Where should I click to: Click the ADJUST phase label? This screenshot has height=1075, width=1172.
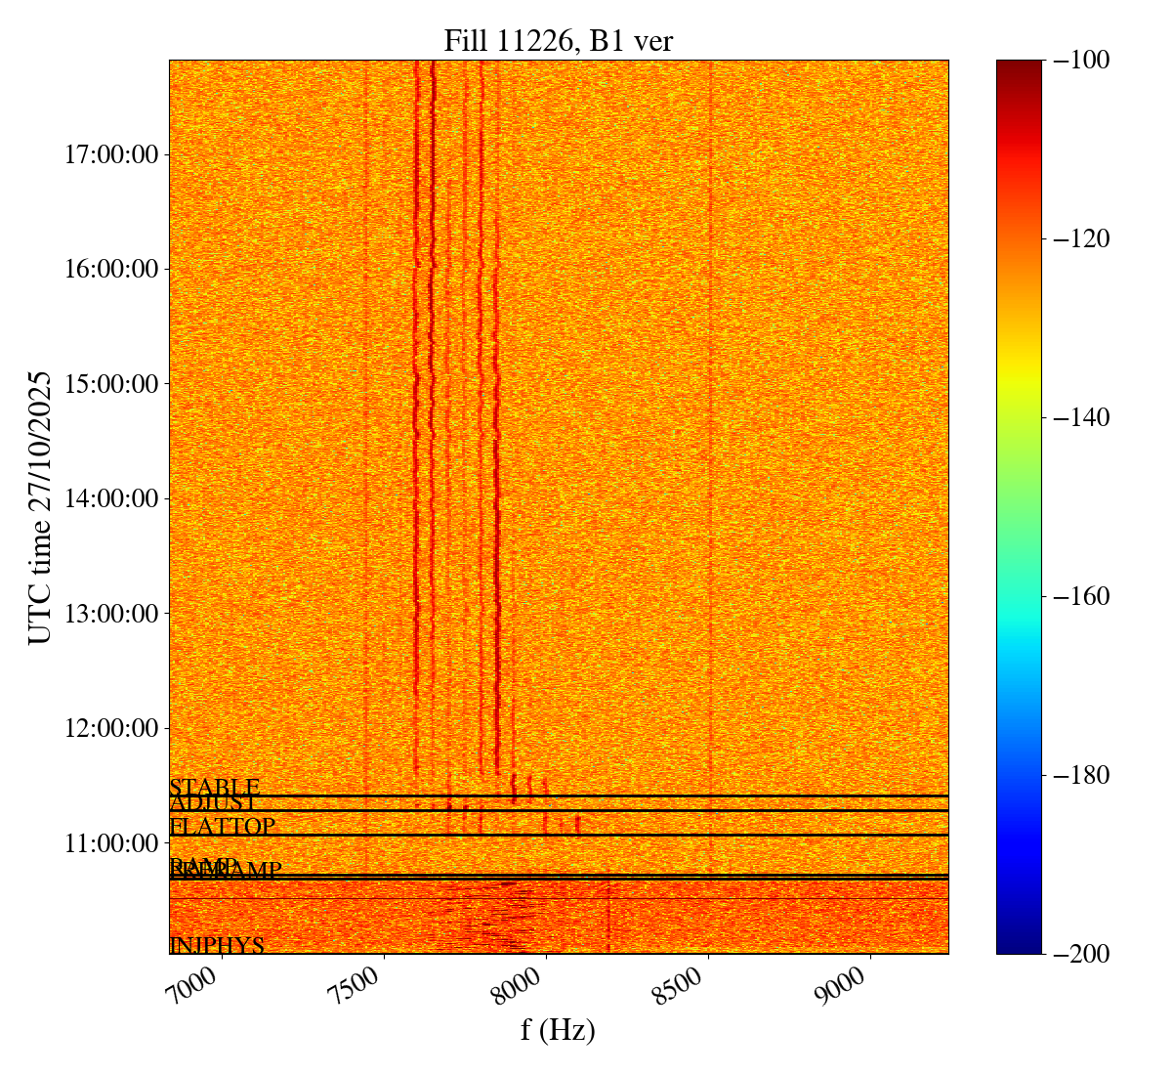pos(214,804)
